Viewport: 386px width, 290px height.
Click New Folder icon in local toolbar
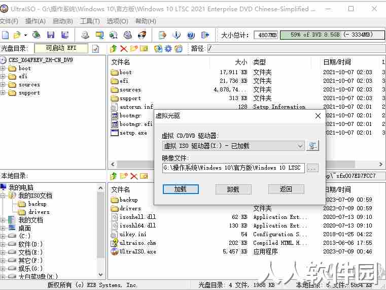(x=124, y=176)
